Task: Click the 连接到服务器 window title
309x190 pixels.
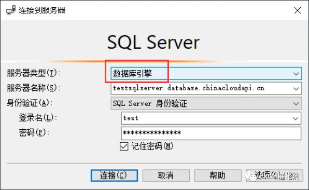Action: click(x=42, y=10)
